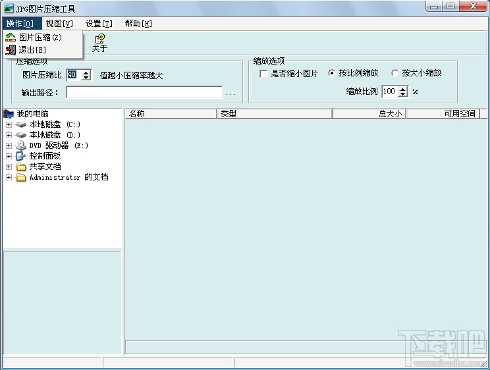The width and height of the screenshot is (490, 370).
Task: Increase the 图片压缩比 value with up arrow
Action: coord(86,72)
